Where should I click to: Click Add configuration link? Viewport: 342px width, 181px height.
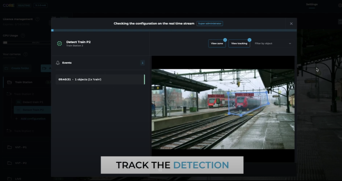pos(33,119)
